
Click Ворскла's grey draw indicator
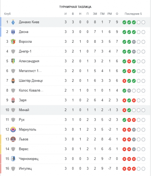pos(134,42)
